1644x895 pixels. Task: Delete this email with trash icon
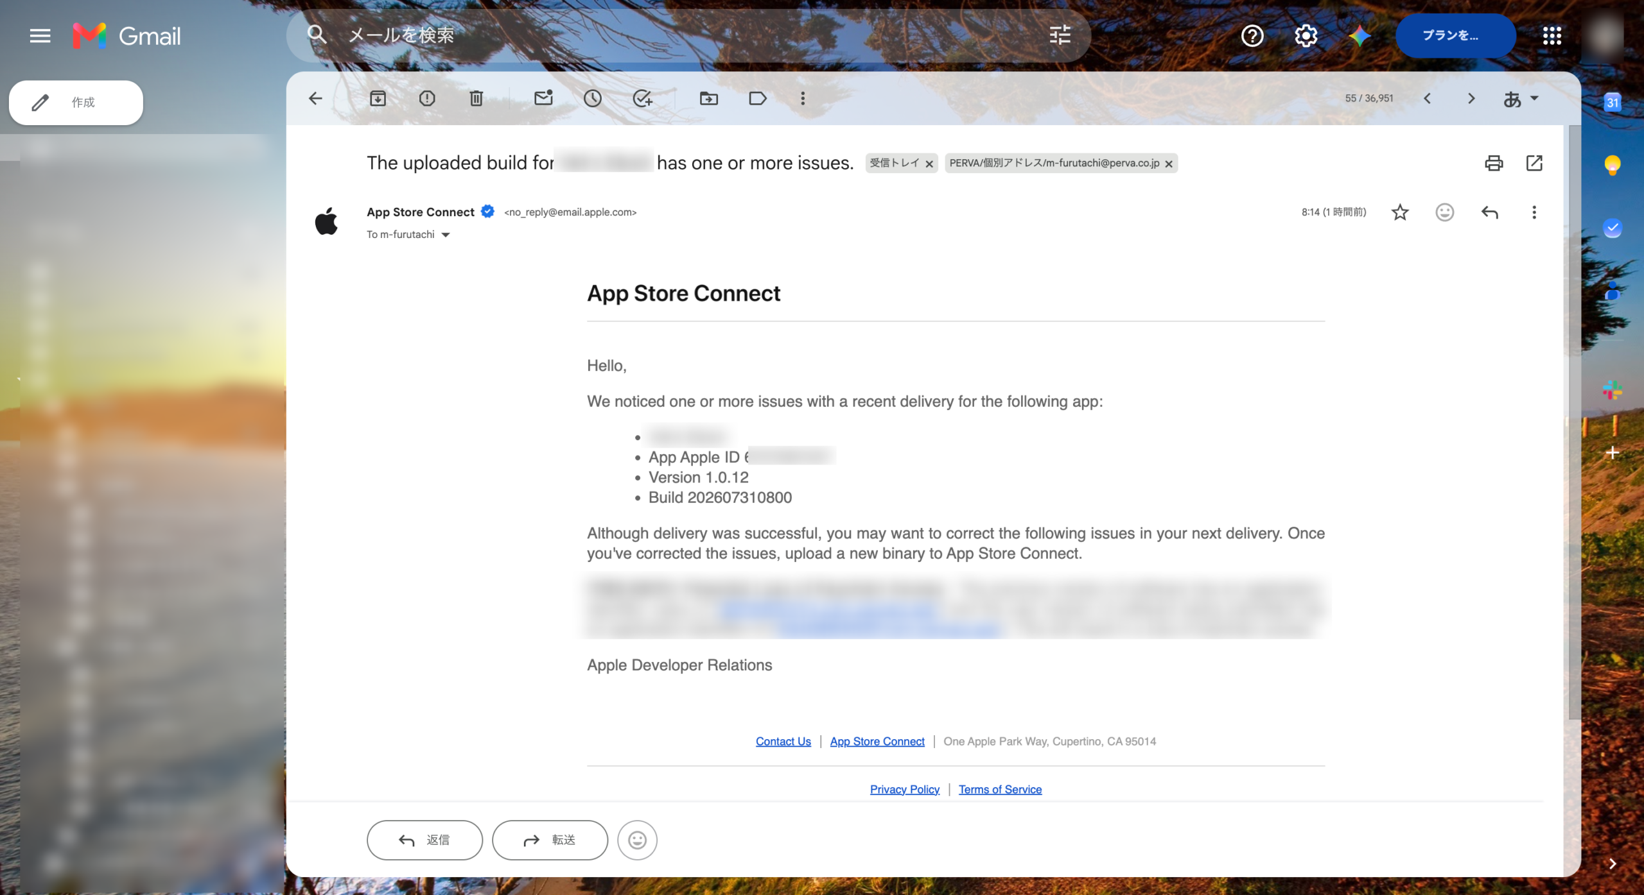coord(476,98)
